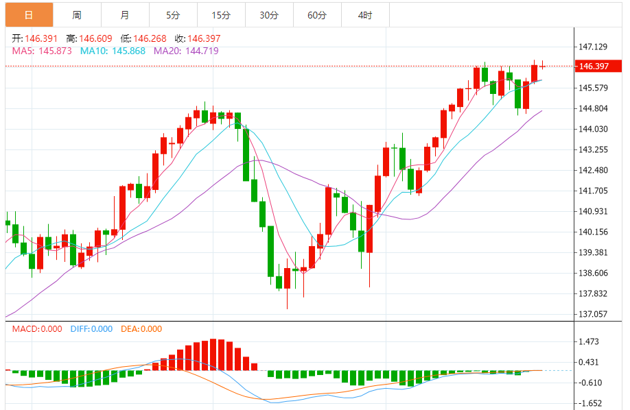Screen dimensions: 630x410
Task: Switch to the 月 monthly tab
Action: pos(125,15)
